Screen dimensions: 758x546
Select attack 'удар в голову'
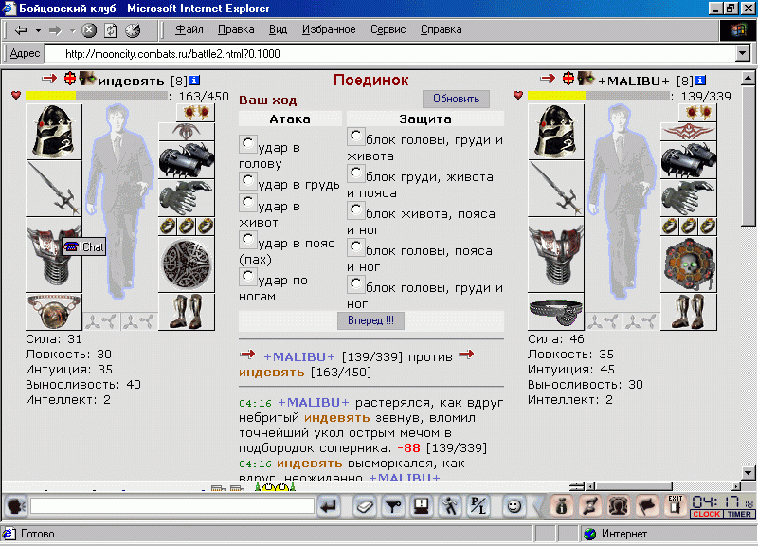pyautogui.click(x=247, y=143)
